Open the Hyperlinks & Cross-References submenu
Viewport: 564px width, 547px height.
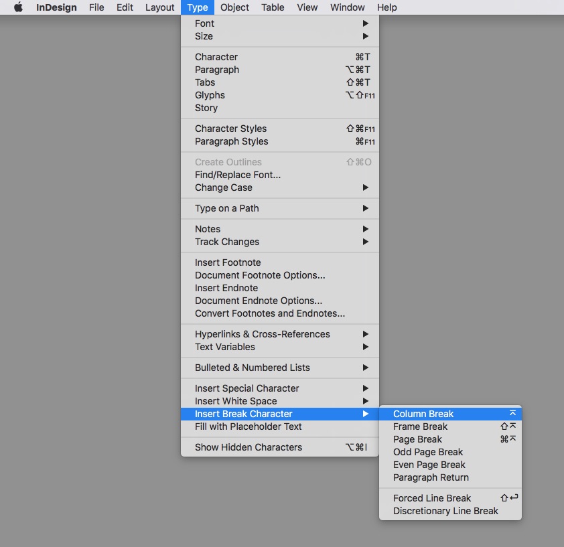coord(263,334)
